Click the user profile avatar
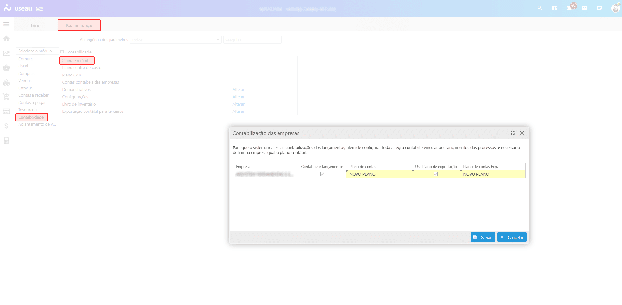Viewport: 622px width, 305px height. [x=615, y=8]
